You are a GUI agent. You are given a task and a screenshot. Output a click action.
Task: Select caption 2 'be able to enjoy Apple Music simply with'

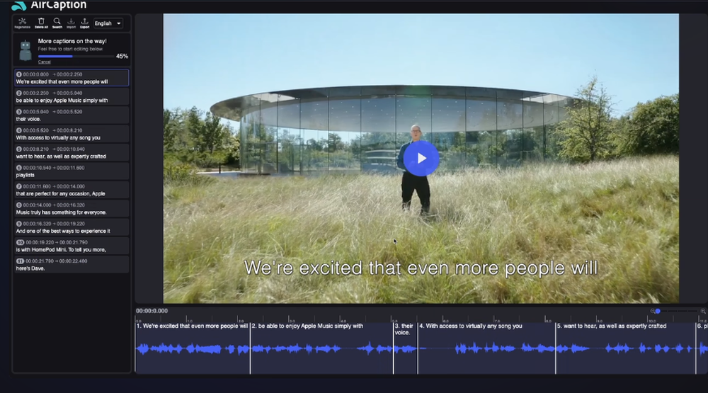(72, 97)
